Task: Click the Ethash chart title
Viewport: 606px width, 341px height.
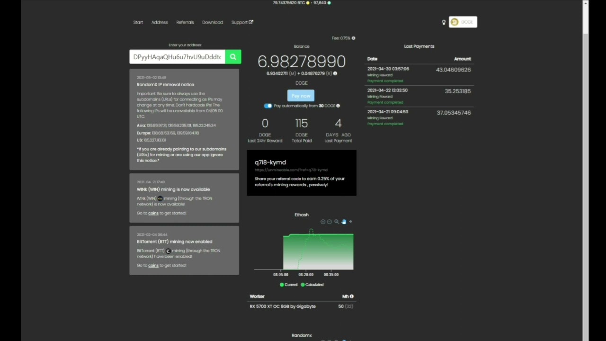Action: click(x=302, y=215)
